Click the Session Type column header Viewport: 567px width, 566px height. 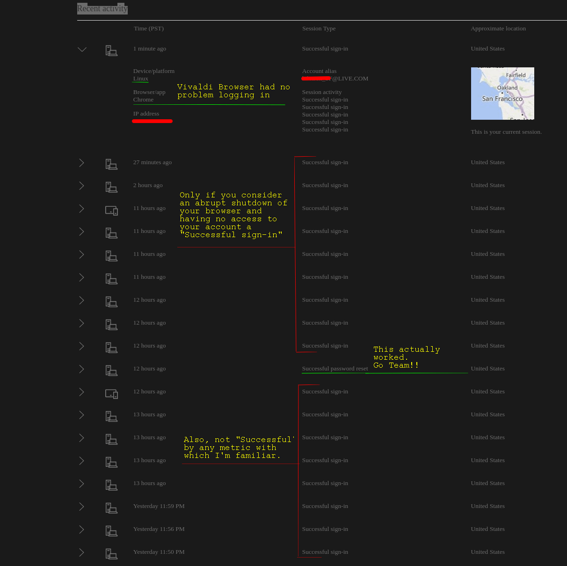coord(319,29)
